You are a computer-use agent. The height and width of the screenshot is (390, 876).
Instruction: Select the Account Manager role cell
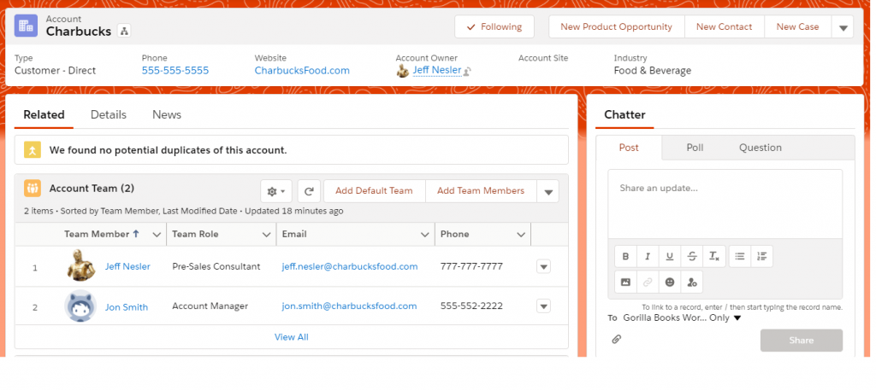click(x=210, y=306)
